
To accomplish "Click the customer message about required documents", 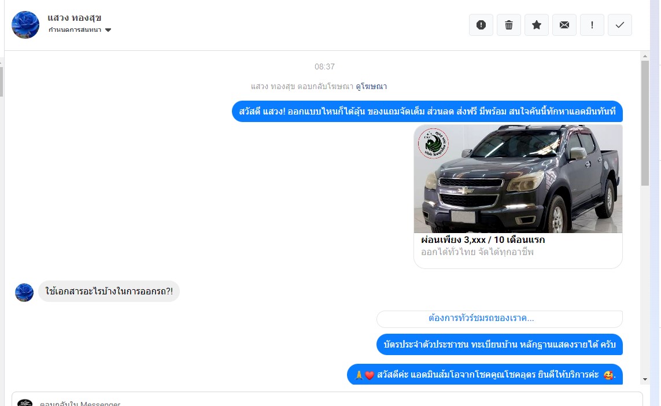I will pyautogui.click(x=109, y=291).
